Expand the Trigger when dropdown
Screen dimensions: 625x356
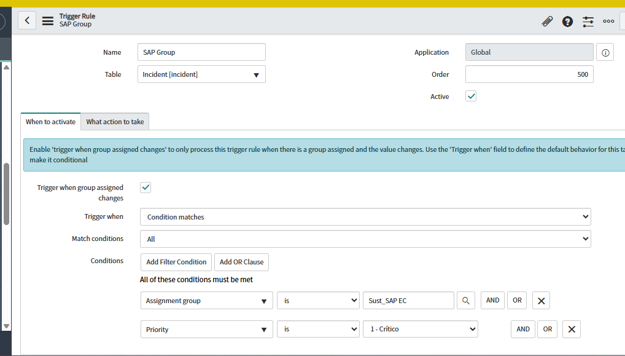pyautogui.click(x=365, y=217)
